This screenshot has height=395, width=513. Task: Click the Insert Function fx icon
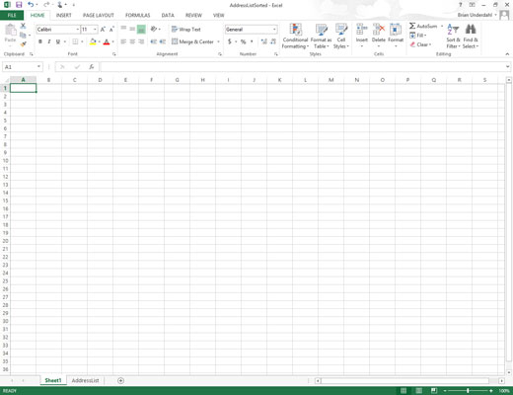(92, 67)
